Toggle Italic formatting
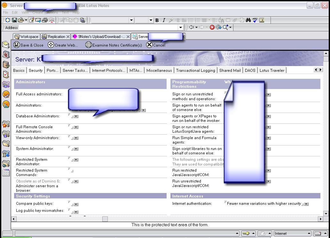This screenshot has width=330, height=238. [164, 20]
